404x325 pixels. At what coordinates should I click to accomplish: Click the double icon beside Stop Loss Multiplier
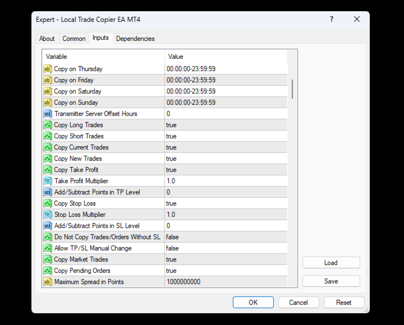coord(48,215)
